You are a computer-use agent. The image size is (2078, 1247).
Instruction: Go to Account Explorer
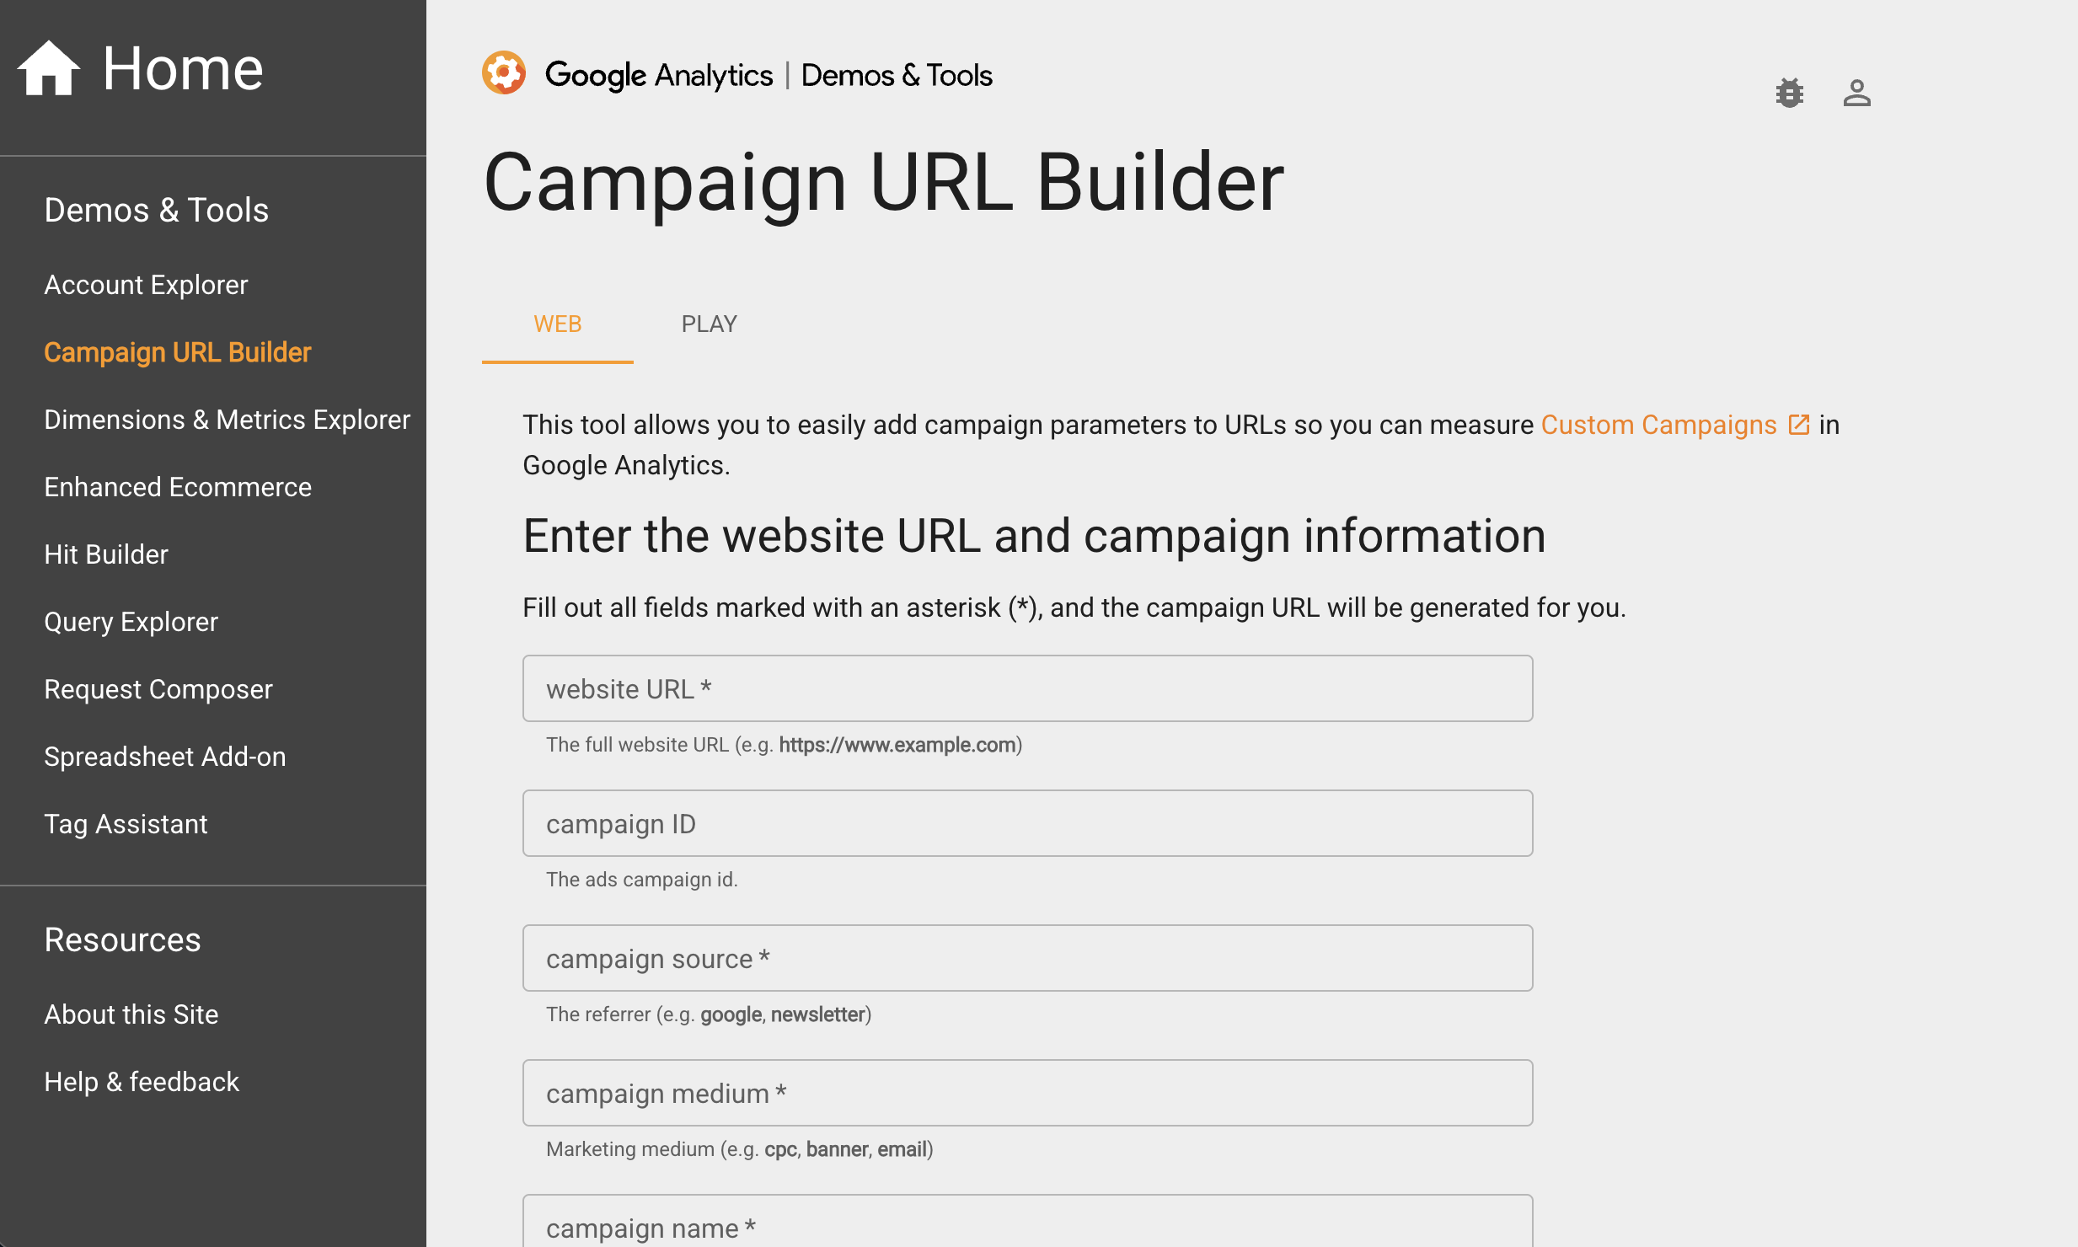pos(146,285)
